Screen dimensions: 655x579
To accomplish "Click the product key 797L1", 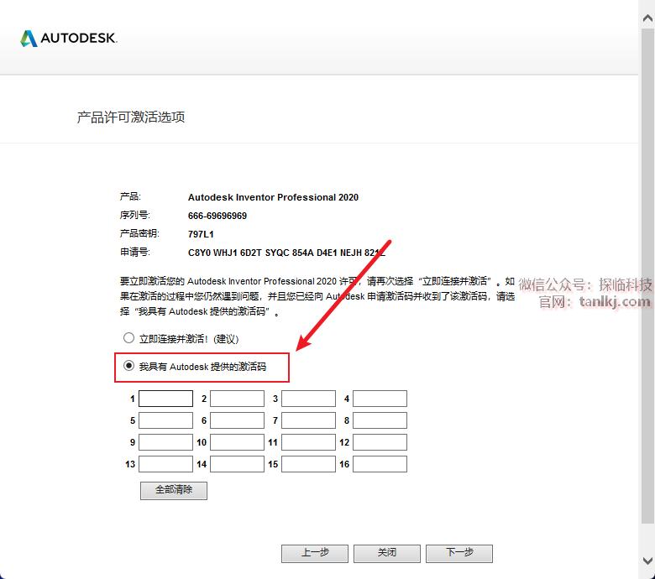I will point(201,234).
